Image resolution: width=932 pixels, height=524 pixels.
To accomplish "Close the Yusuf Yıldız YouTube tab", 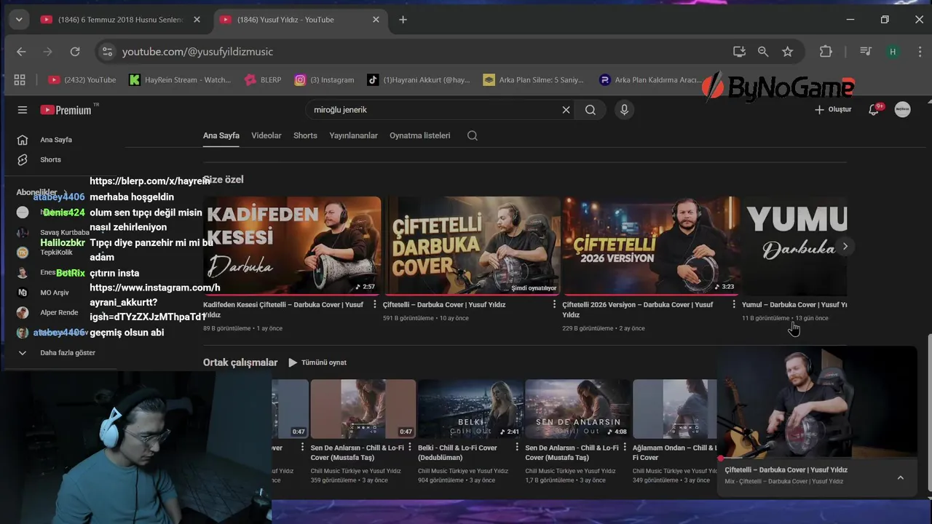I will click(x=376, y=20).
